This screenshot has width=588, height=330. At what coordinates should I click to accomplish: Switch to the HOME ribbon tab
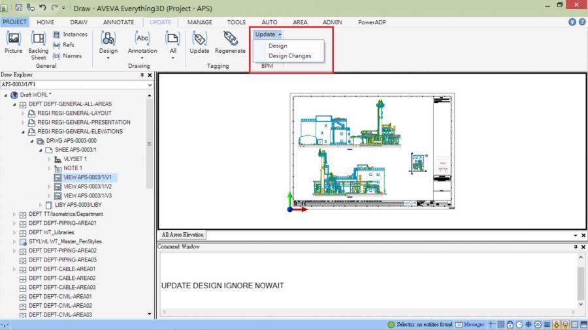click(45, 22)
